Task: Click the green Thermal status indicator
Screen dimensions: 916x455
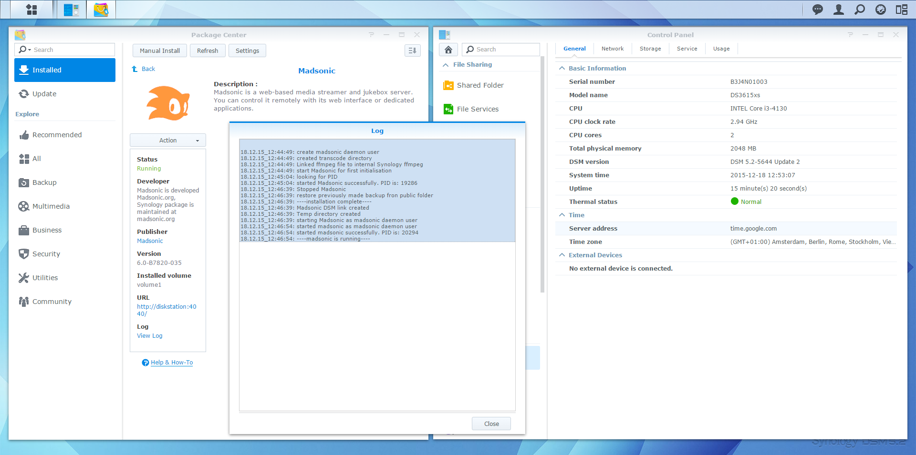Action: point(735,202)
